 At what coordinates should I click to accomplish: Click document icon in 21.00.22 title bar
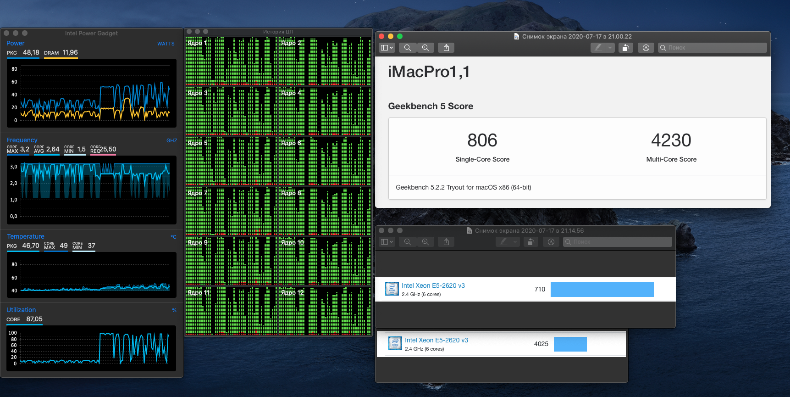coord(517,36)
